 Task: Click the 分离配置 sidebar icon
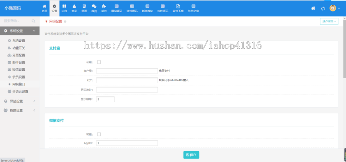click(9, 55)
